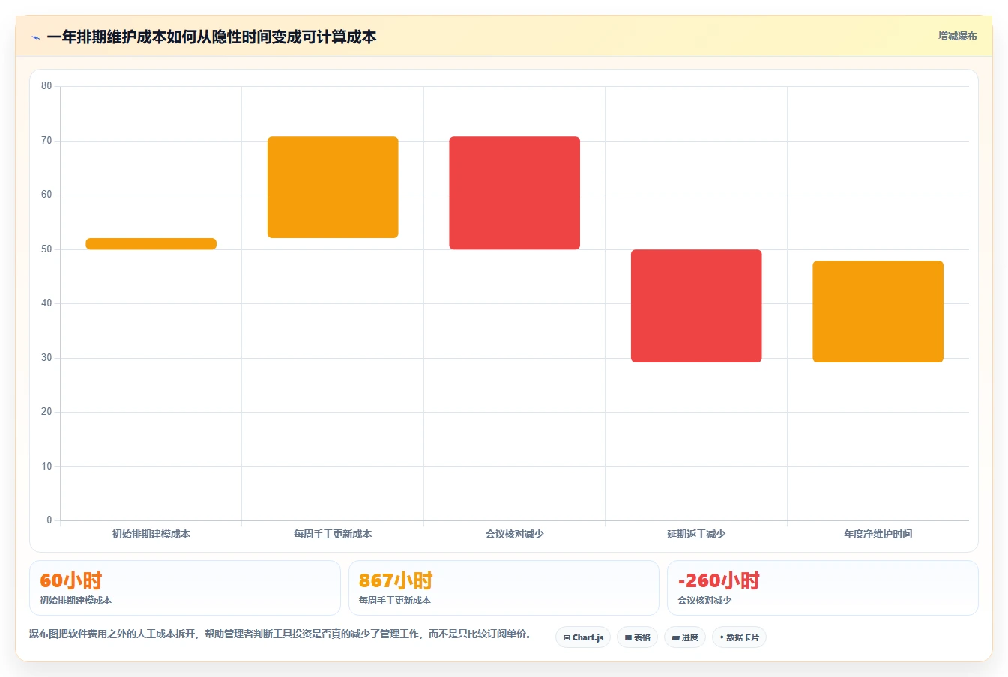The width and height of the screenshot is (1008, 677).
Task: Click the y-axis value 80
Action: (x=46, y=86)
